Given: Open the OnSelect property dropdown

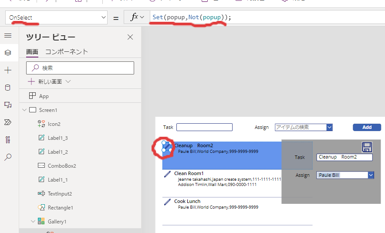Looking at the screenshot, I should coord(103,17).
